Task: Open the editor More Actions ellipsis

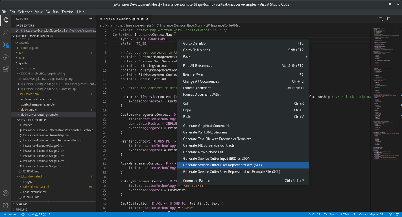Action: (396, 19)
